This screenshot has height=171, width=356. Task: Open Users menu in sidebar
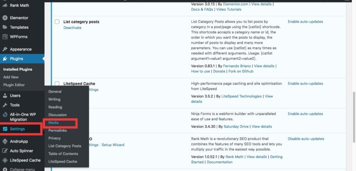pyautogui.click(x=15, y=96)
